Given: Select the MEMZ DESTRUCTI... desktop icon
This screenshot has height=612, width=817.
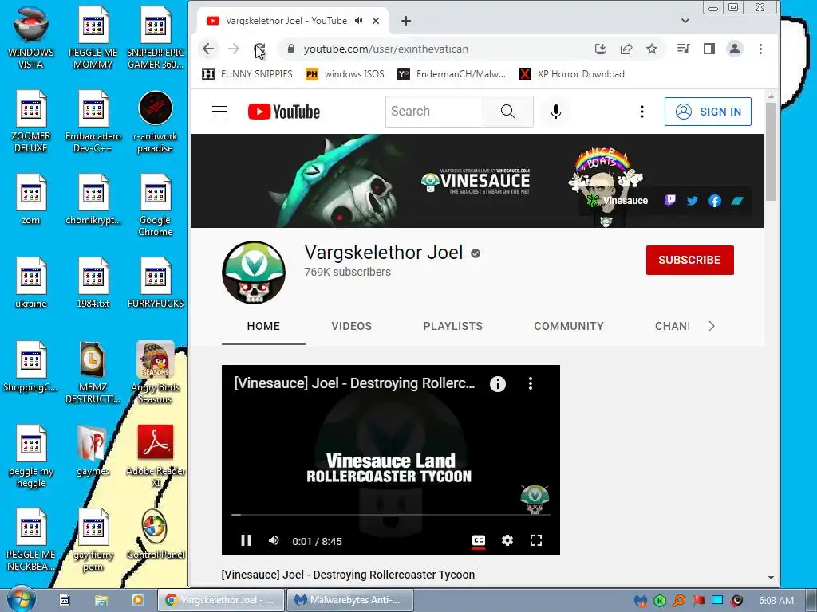Looking at the screenshot, I should pos(93,373).
